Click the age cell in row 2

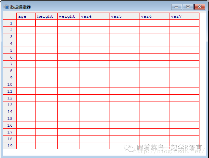tap(26, 30)
